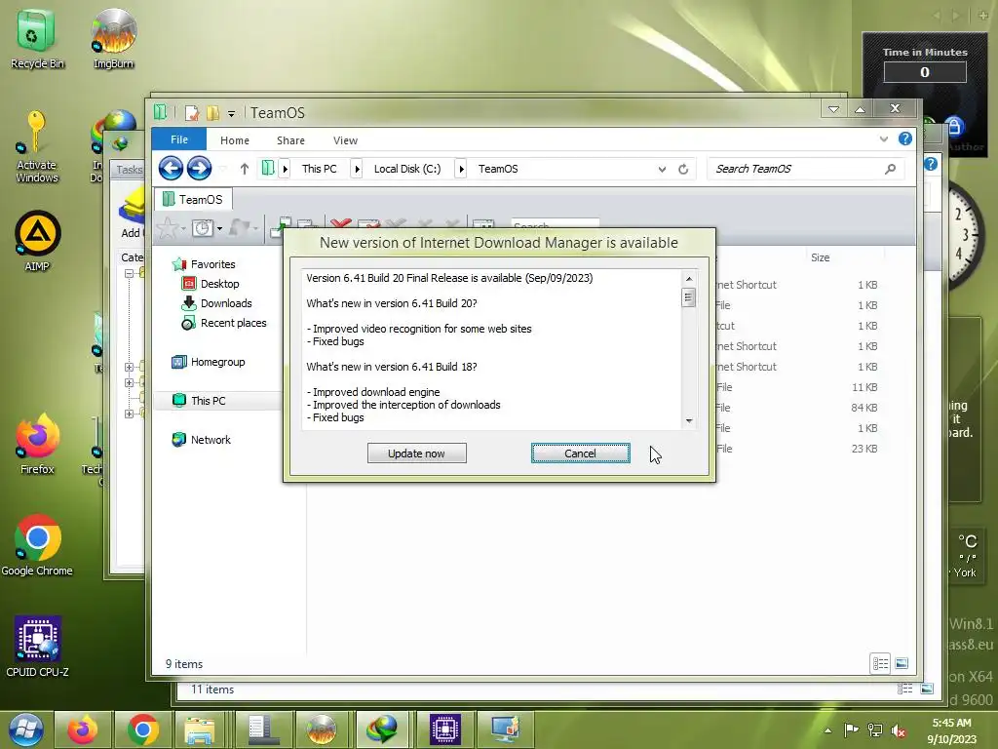Click Internet Download Manager taskbar icon
The image size is (998, 749).
[x=382, y=729]
